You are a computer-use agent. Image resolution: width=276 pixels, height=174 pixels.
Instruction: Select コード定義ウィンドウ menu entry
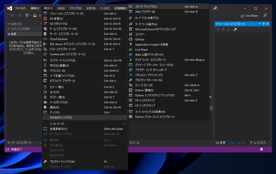[85, 76]
